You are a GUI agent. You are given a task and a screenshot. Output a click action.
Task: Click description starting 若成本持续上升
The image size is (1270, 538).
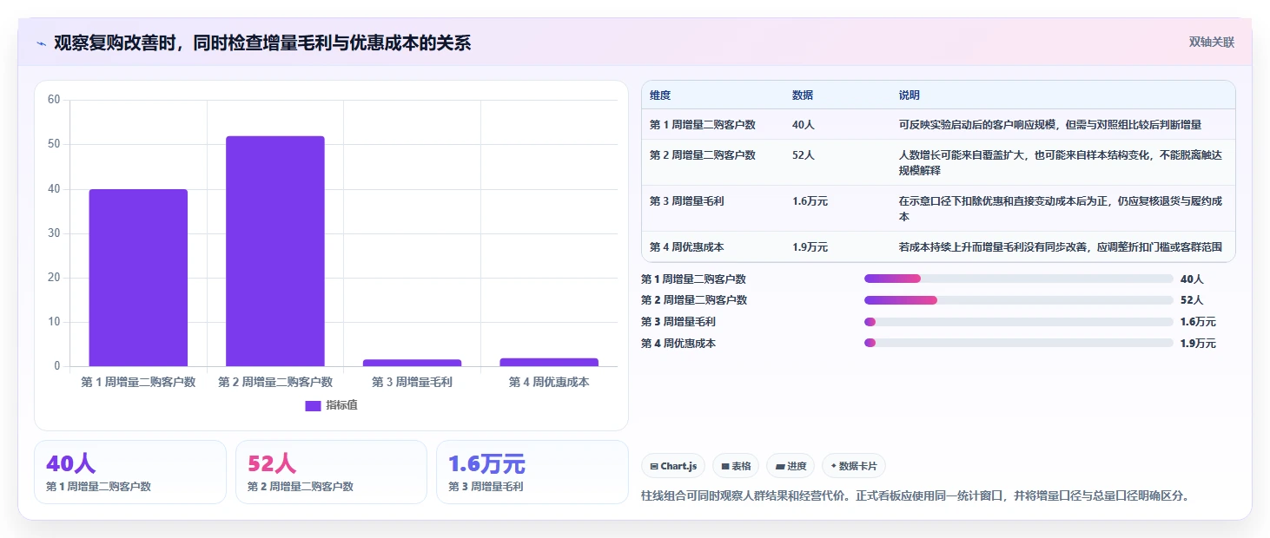(x=1061, y=247)
